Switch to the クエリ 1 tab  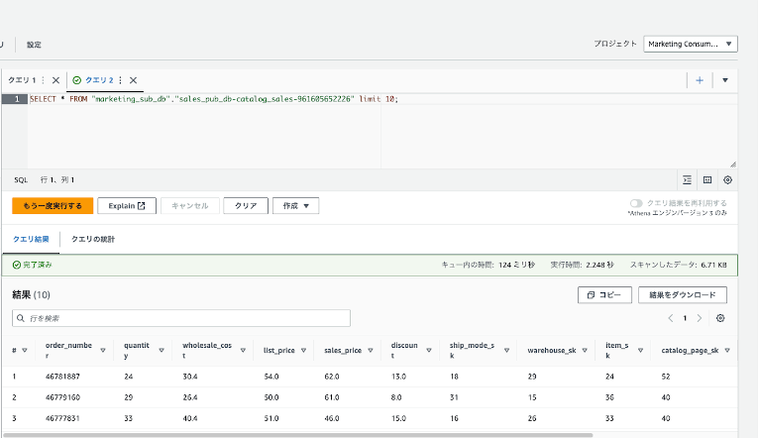(22, 80)
